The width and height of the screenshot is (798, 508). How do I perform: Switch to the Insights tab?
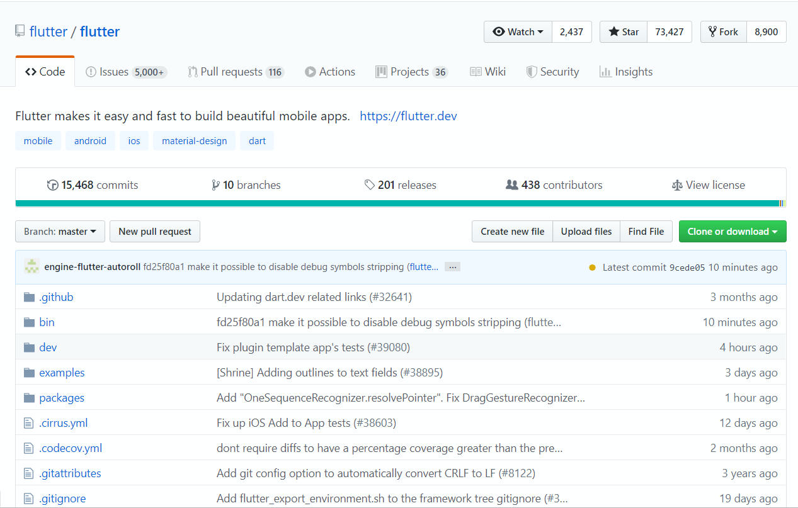[626, 72]
